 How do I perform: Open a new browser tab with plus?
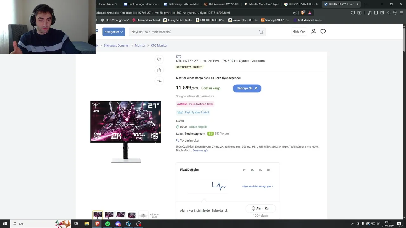[x=365, y=4]
